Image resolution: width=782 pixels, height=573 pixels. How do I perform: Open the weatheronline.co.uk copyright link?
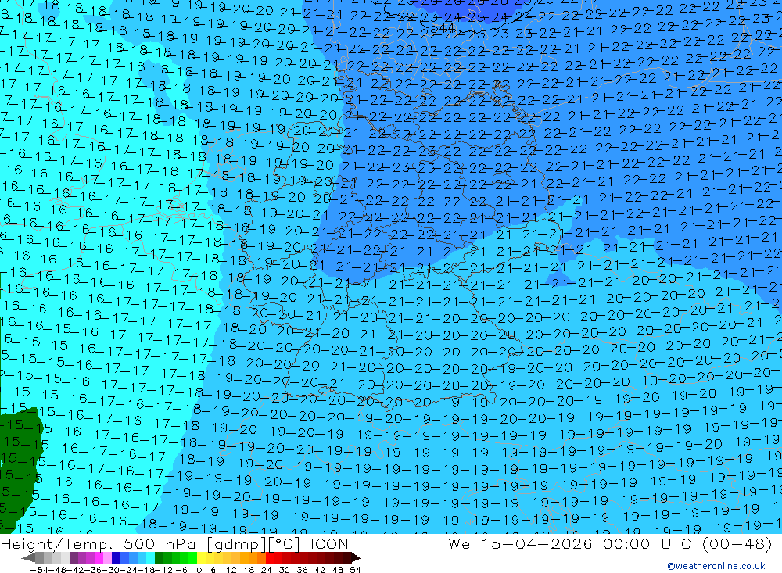[x=716, y=566]
